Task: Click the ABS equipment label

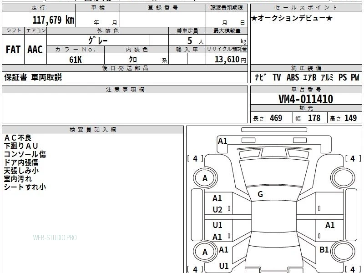Action: point(293,77)
